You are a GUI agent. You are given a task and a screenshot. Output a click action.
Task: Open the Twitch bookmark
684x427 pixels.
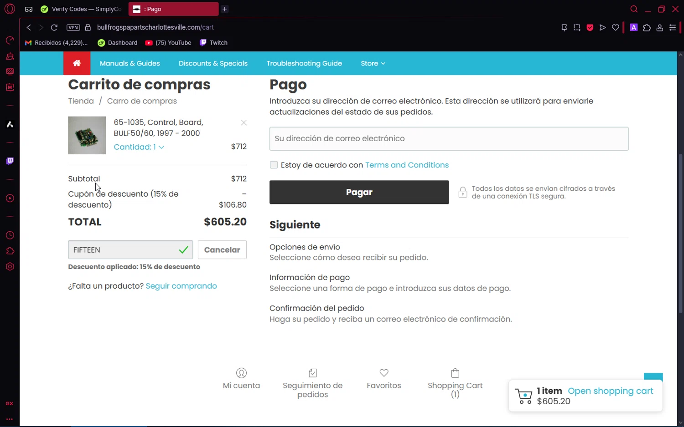[x=213, y=43]
